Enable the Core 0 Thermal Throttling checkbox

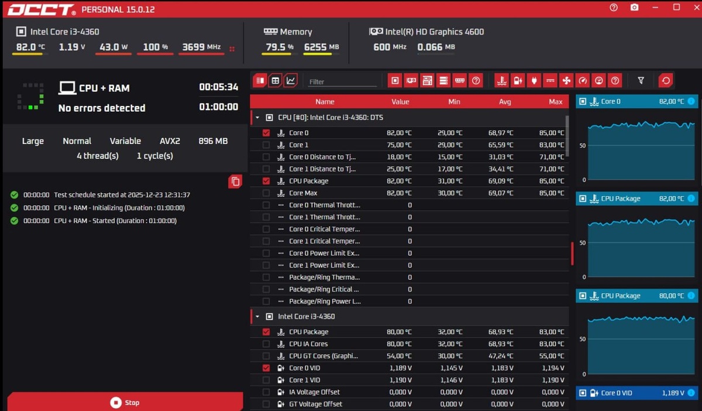pyautogui.click(x=266, y=205)
